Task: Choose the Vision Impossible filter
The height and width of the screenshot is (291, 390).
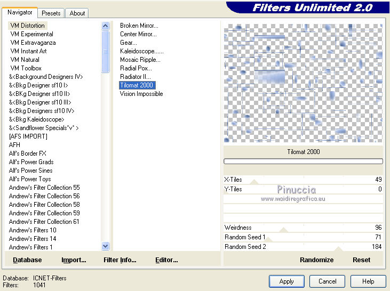Action: (141, 94)
